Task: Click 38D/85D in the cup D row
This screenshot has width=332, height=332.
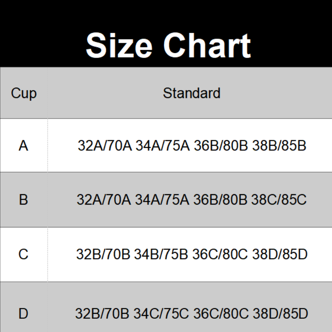Action: 280,313
